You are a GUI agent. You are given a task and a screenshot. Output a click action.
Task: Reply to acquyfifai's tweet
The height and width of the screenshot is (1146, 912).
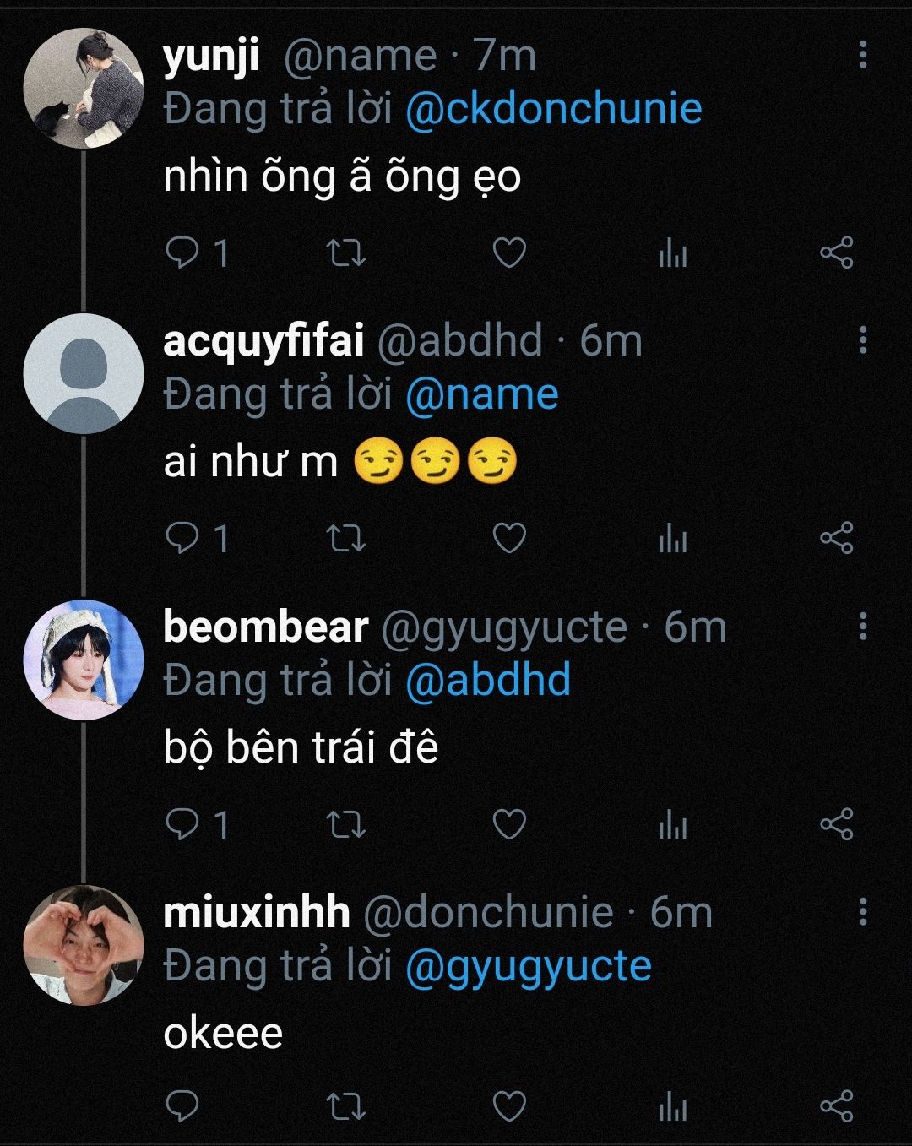[181, 538]
